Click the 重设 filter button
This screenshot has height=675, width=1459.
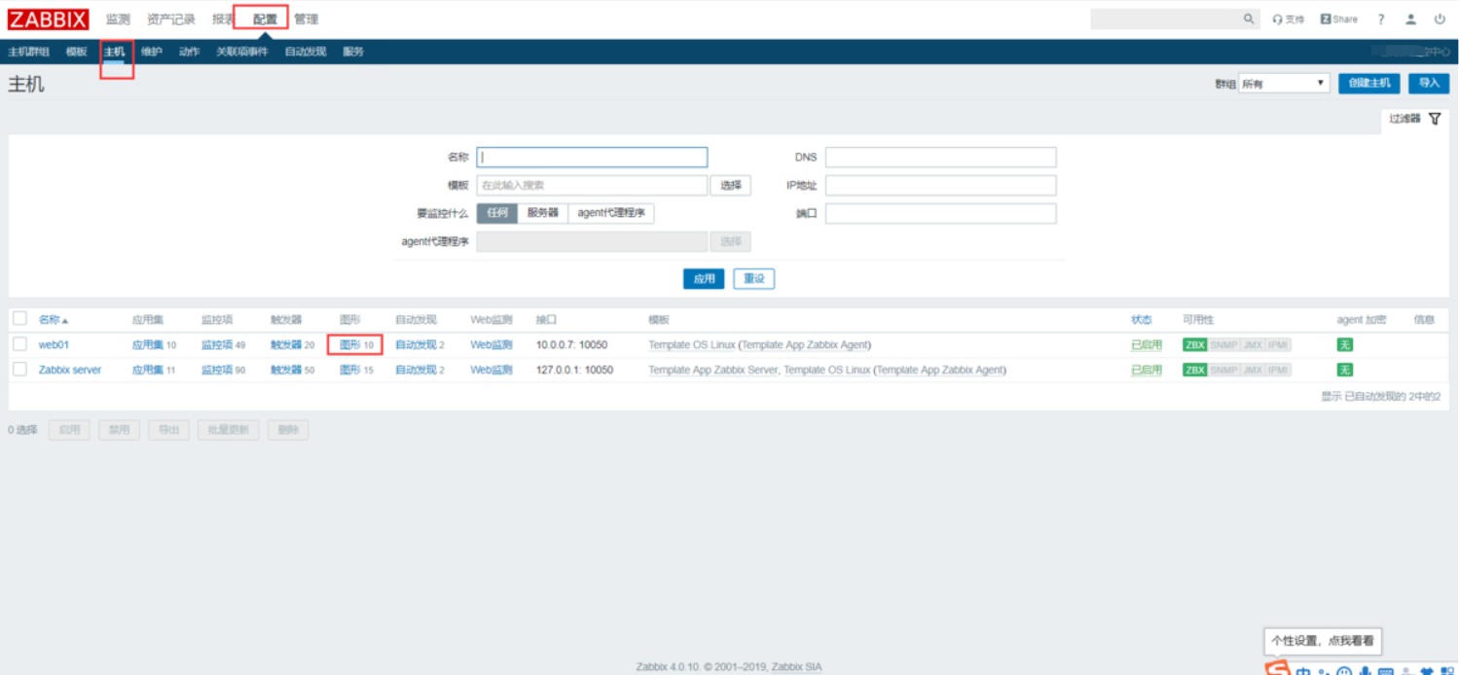click(x=754, y=279)
